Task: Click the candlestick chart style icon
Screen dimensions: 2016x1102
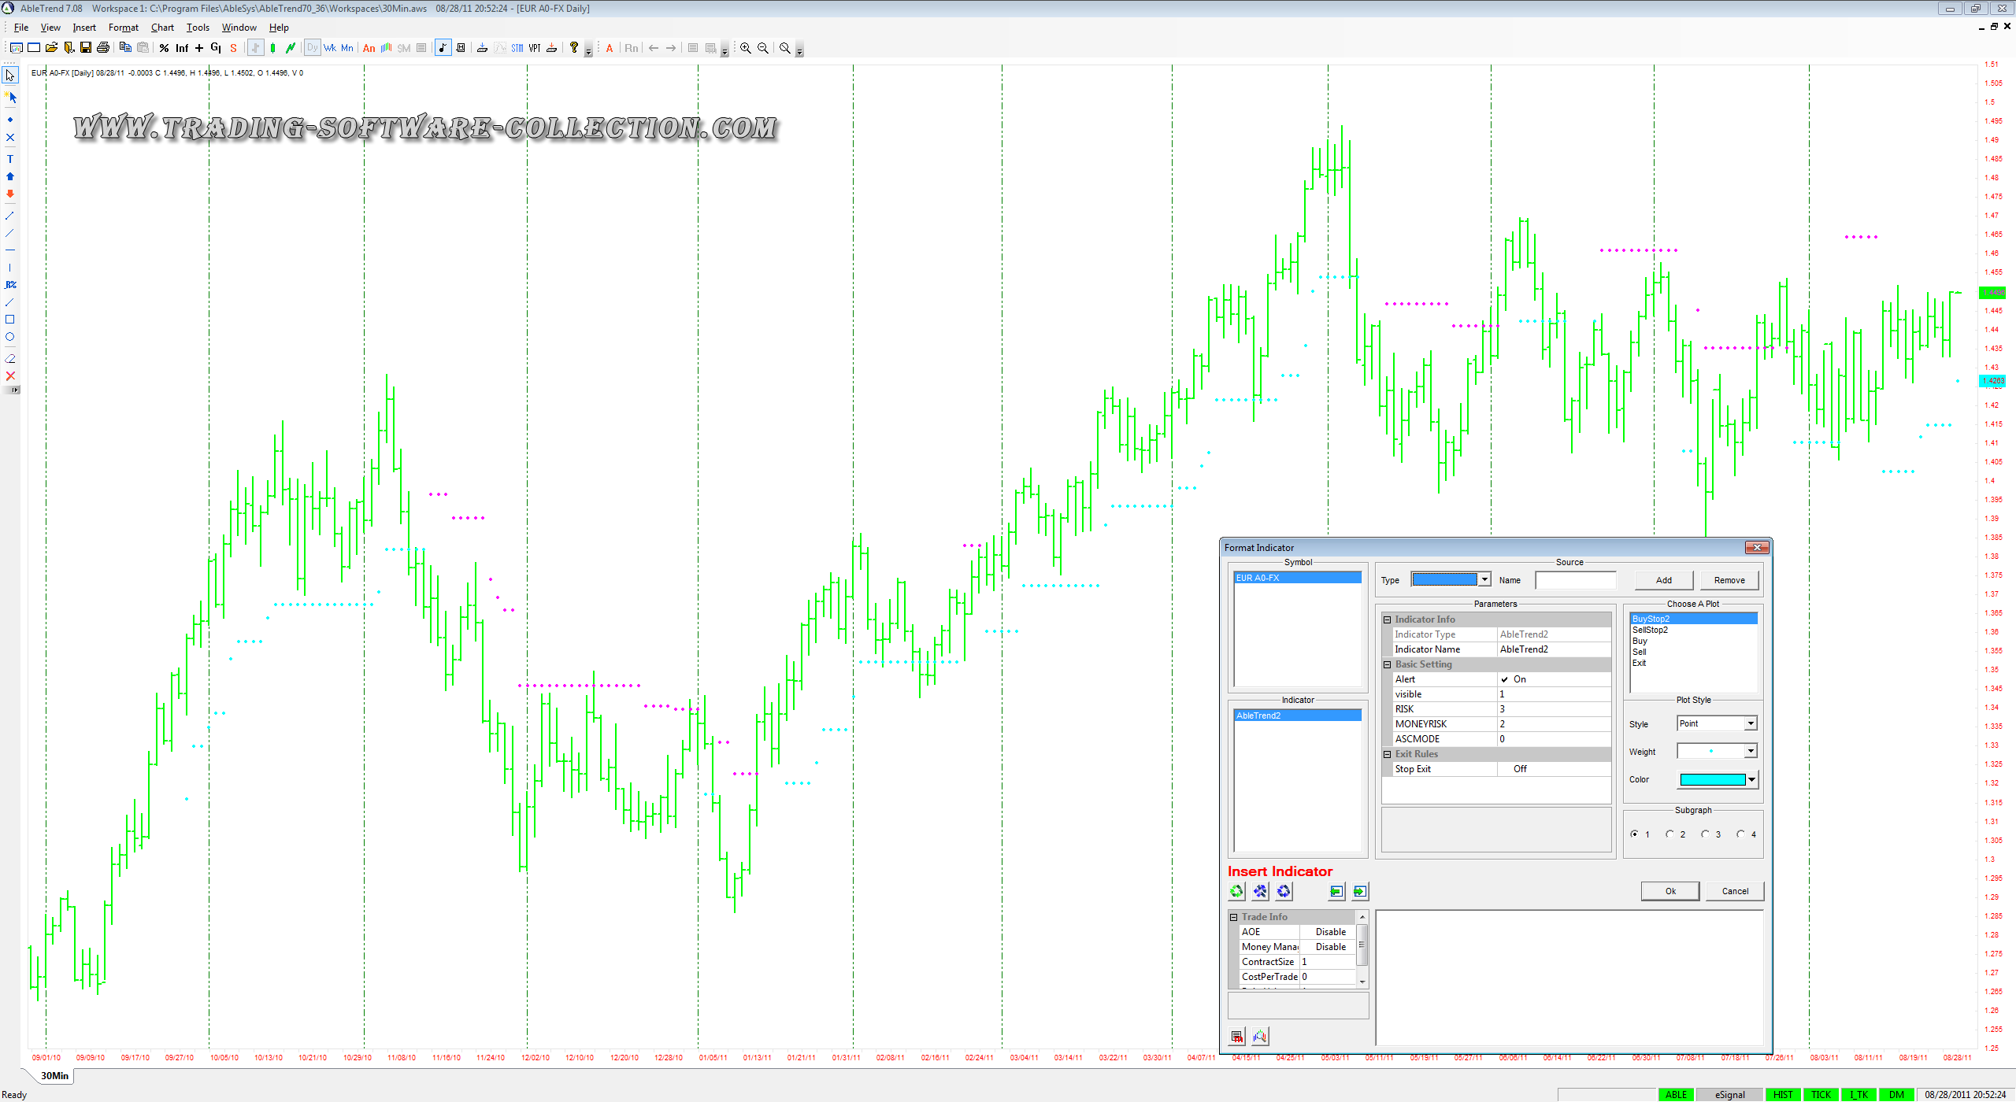Action: point(272,48)
